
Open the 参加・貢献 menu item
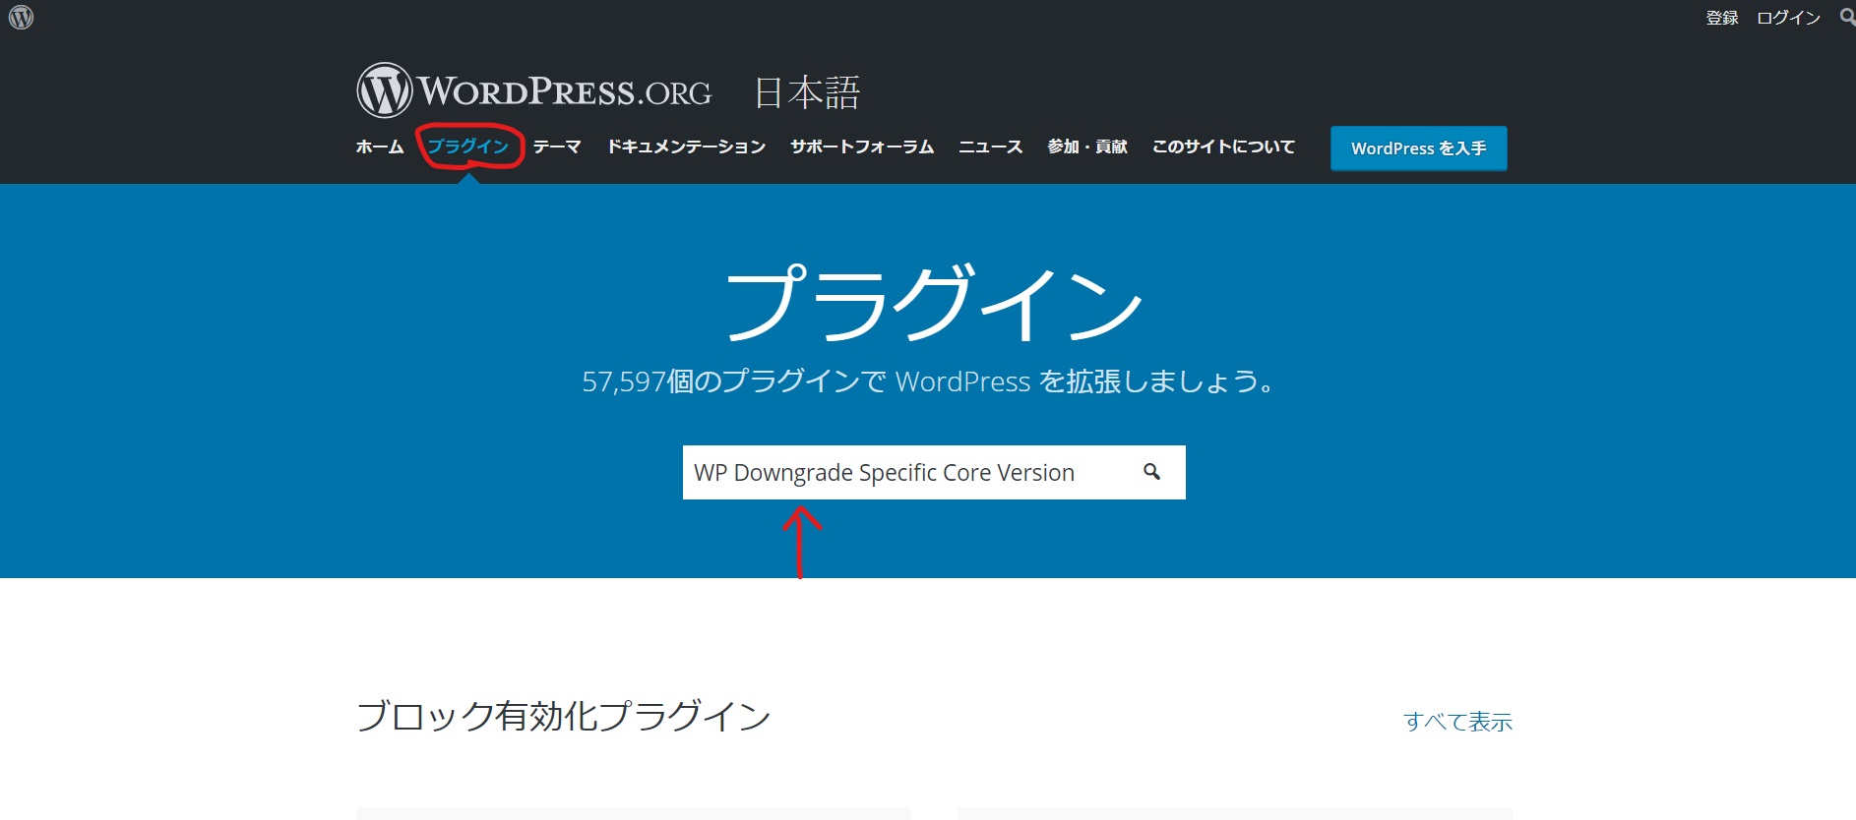click(x=1087, y=146)
